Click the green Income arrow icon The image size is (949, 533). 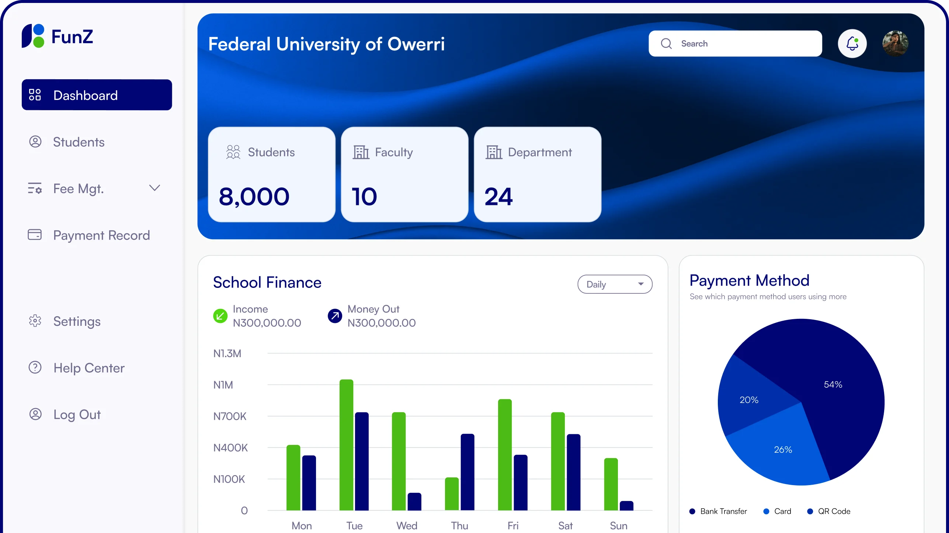click(220, 316)
